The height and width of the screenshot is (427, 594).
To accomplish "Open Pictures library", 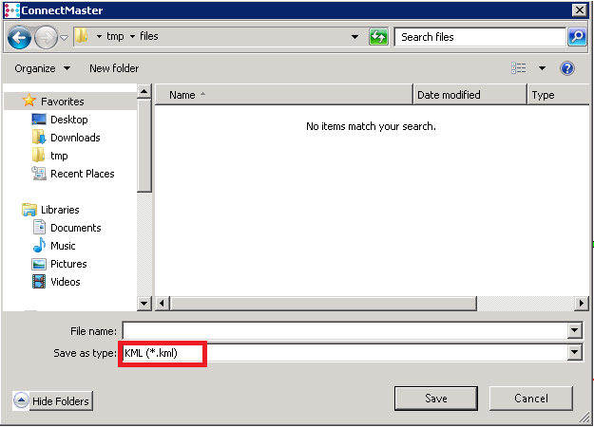I will coord(68,264).
